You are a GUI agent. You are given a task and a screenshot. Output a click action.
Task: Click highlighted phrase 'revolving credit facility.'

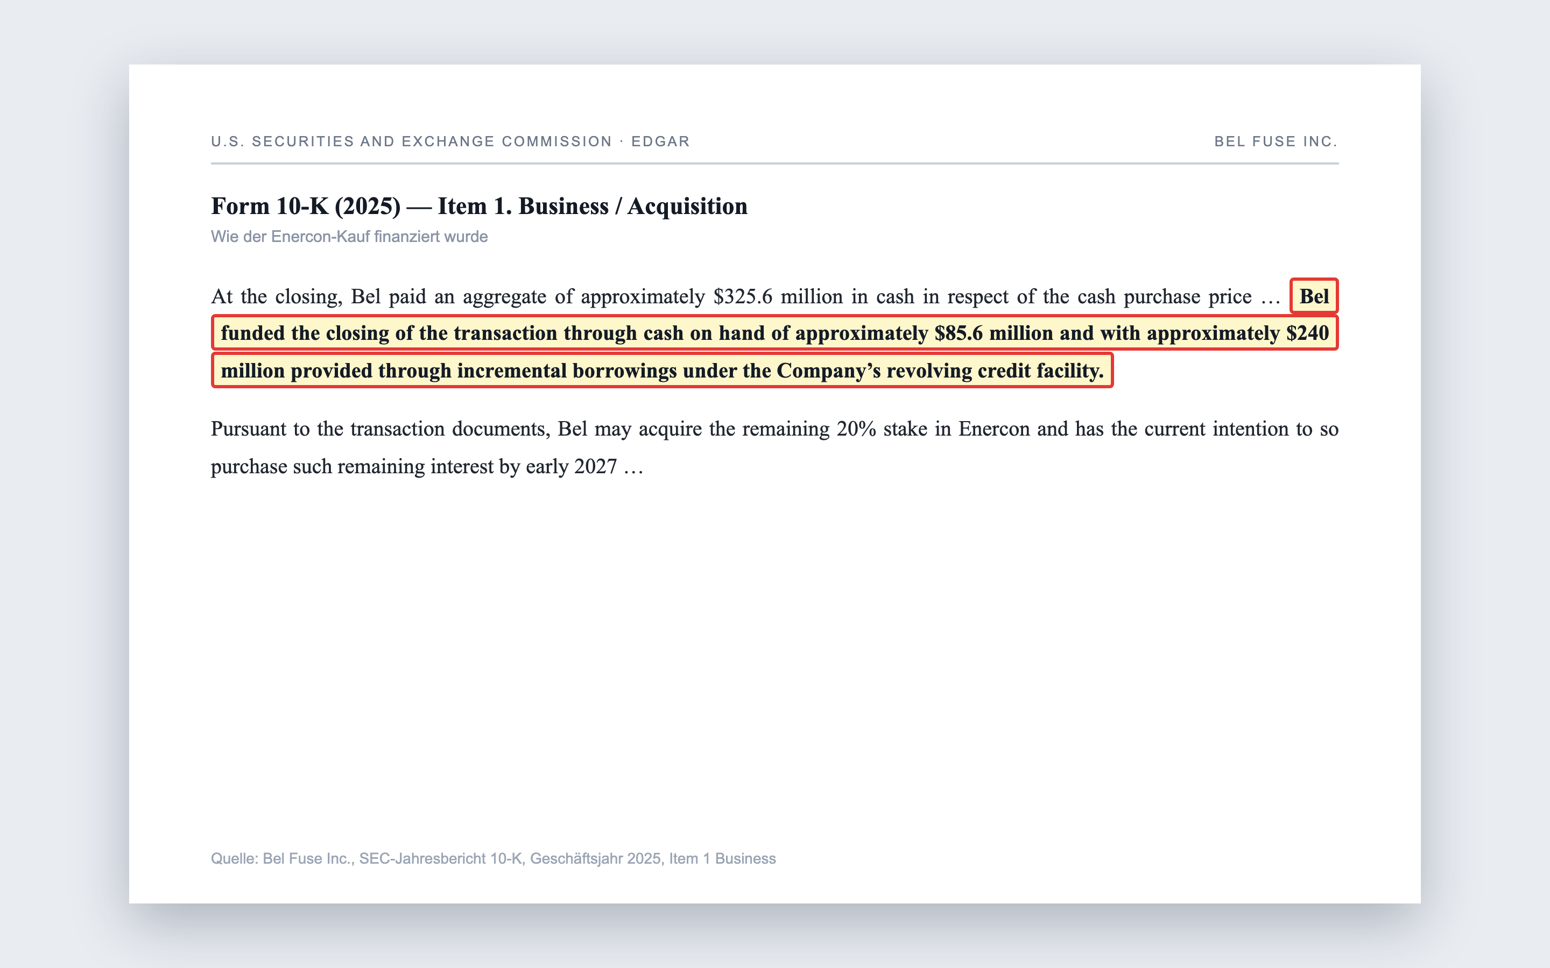(x=995, y=371)
